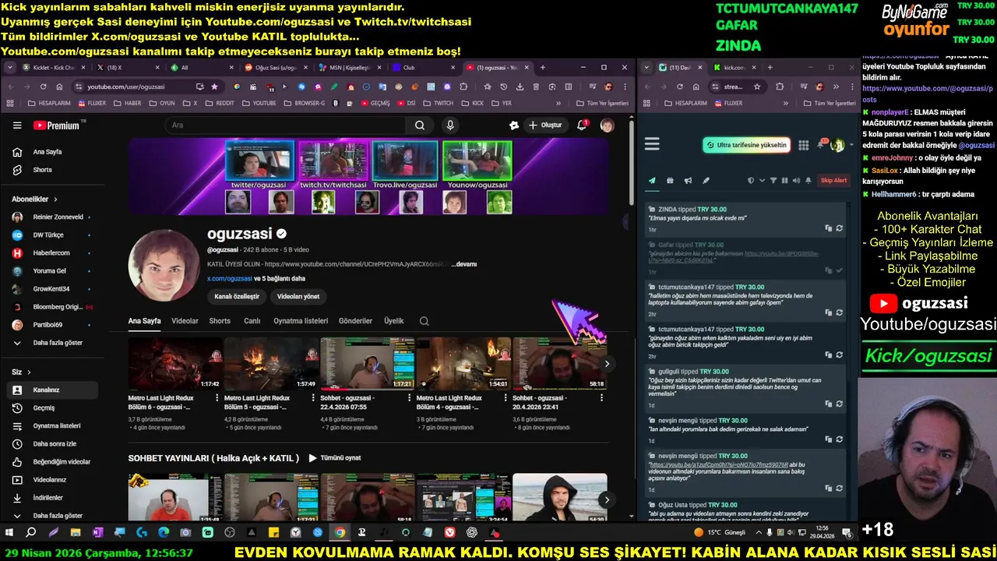Open 'Sohbet - oguzsasi - 22.4.2026 07:55' video
997x561 pixels.
tap(367, 363)
